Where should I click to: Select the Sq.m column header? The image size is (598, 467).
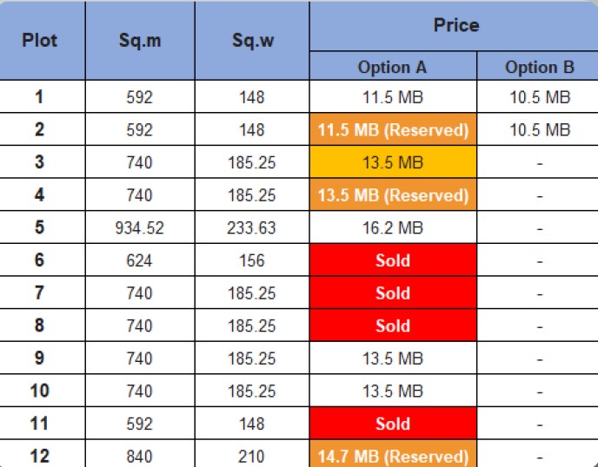[x=140, y=41]
